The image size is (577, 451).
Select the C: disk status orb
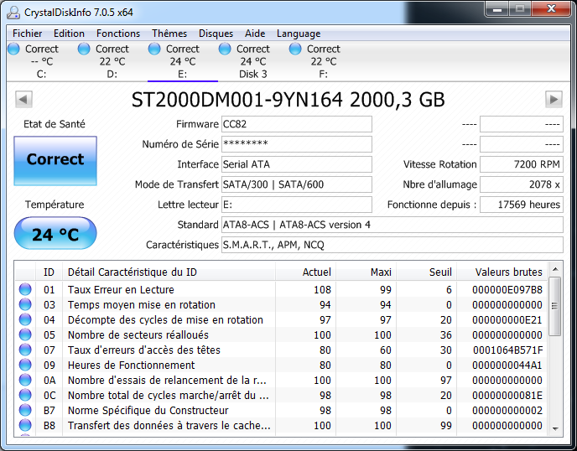[x=13, y=49]
